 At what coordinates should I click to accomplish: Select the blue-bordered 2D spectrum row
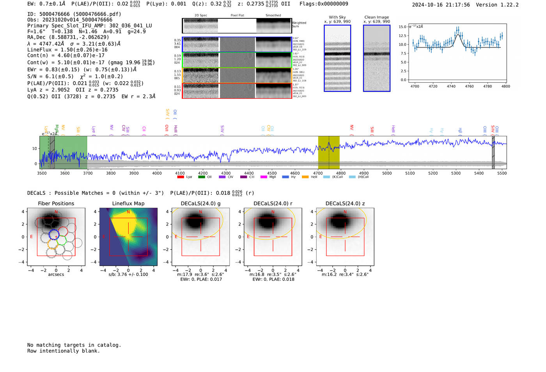pos(237,44)
